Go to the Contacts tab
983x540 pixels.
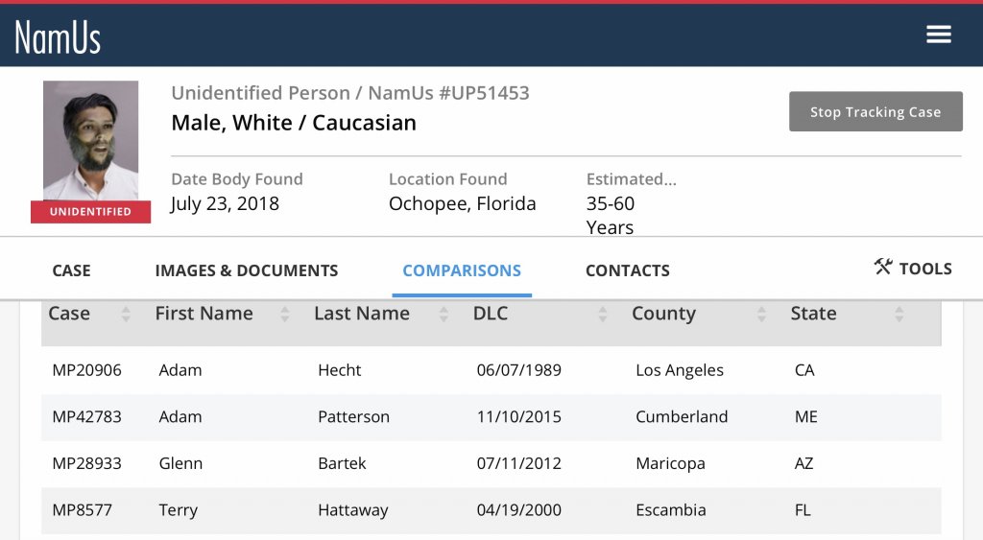pyautogui.click(x=627, y=270)
